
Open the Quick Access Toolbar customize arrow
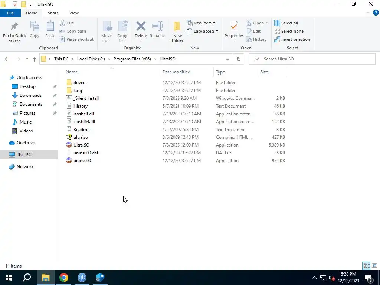click(30, 4)
